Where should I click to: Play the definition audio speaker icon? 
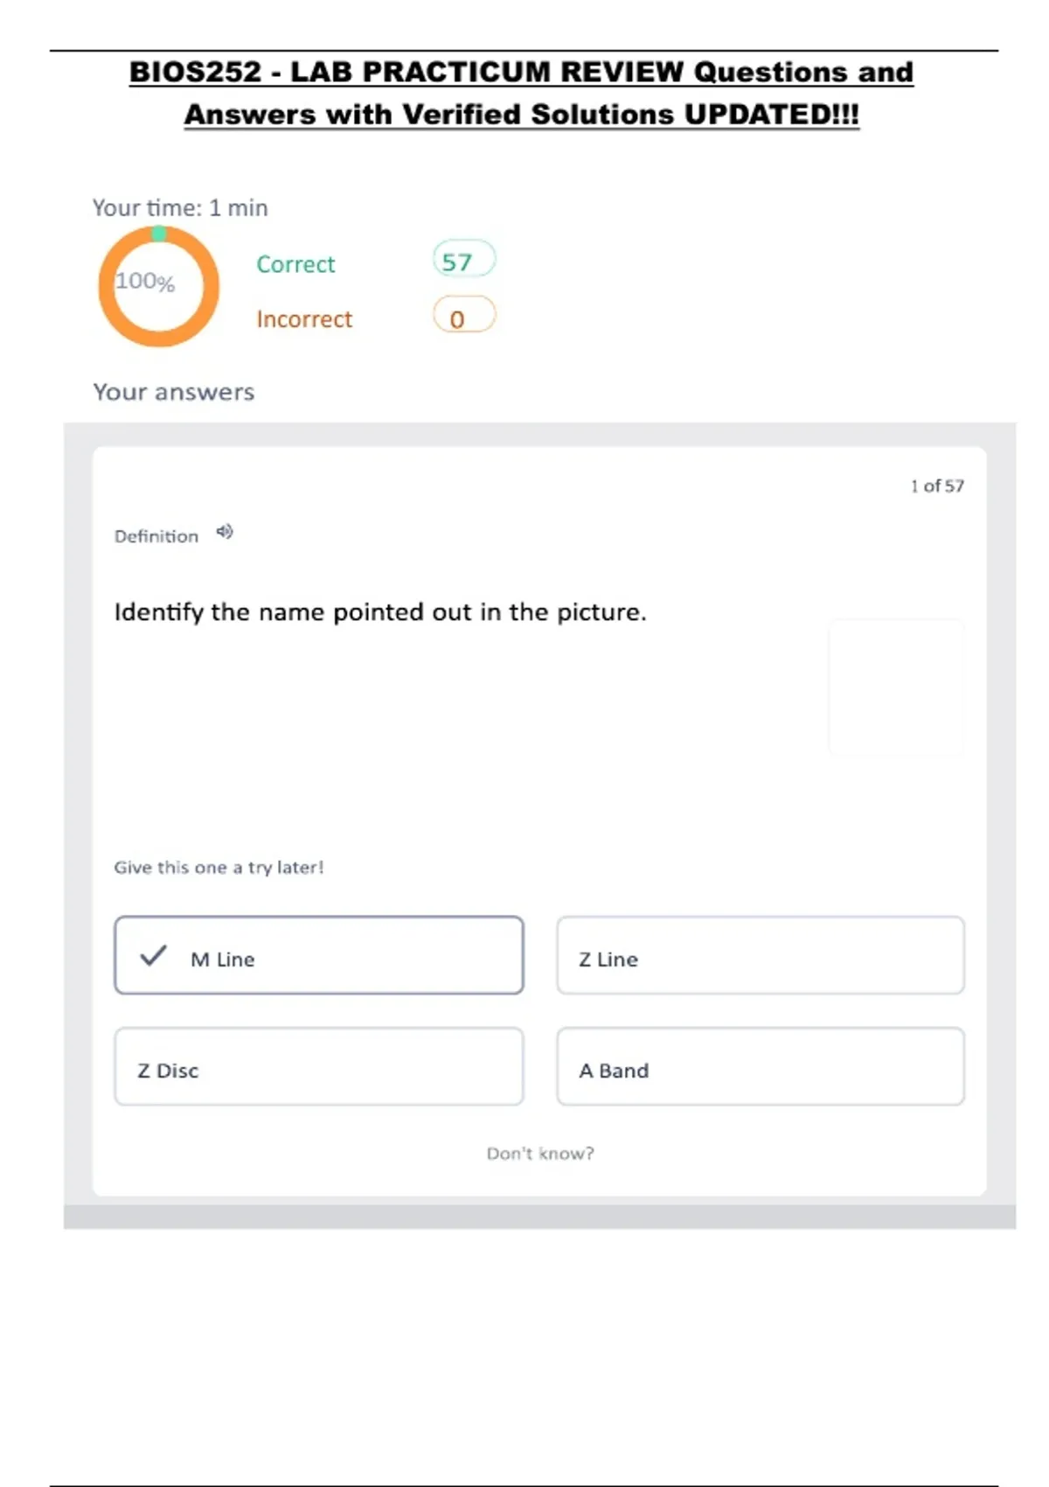click(x=225, y=532)
